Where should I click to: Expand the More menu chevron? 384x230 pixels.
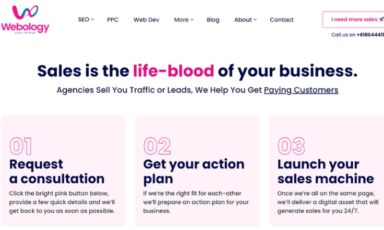[x=192, y=19]
